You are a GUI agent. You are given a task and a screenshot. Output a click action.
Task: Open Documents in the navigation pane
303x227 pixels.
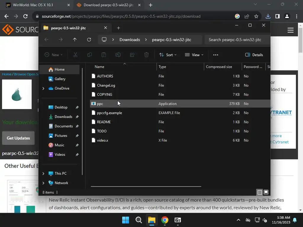click(x=64, y=126)
